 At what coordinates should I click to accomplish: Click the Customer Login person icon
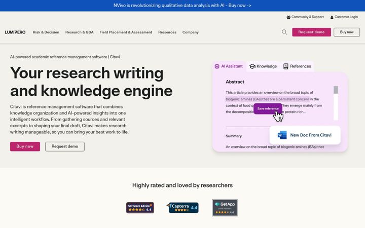tap(332, 17)
